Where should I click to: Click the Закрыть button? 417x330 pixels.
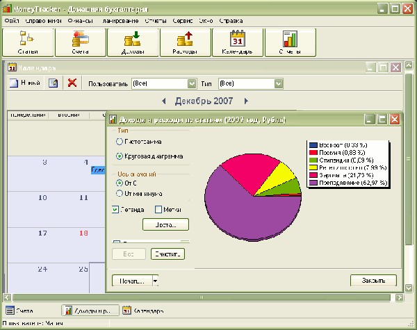point(373,281)
